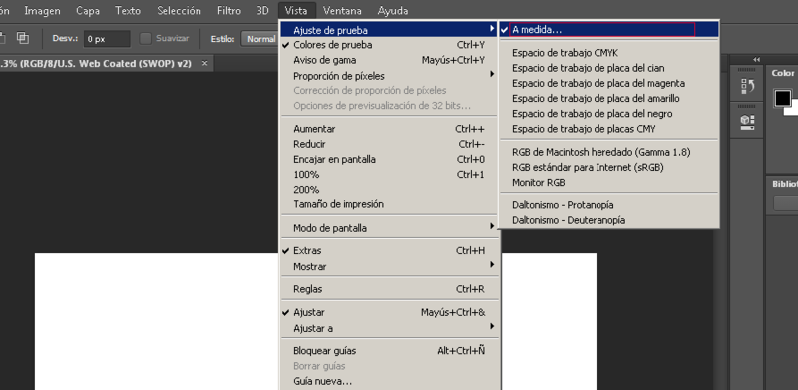Open the Bibliotecas panel tab
798x390 pixels.
(x=785, y=184)
